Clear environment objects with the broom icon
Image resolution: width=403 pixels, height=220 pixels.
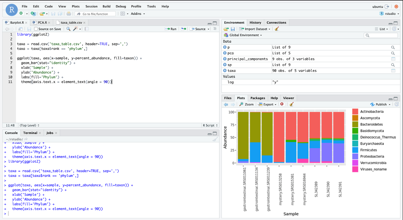[277, 29]
